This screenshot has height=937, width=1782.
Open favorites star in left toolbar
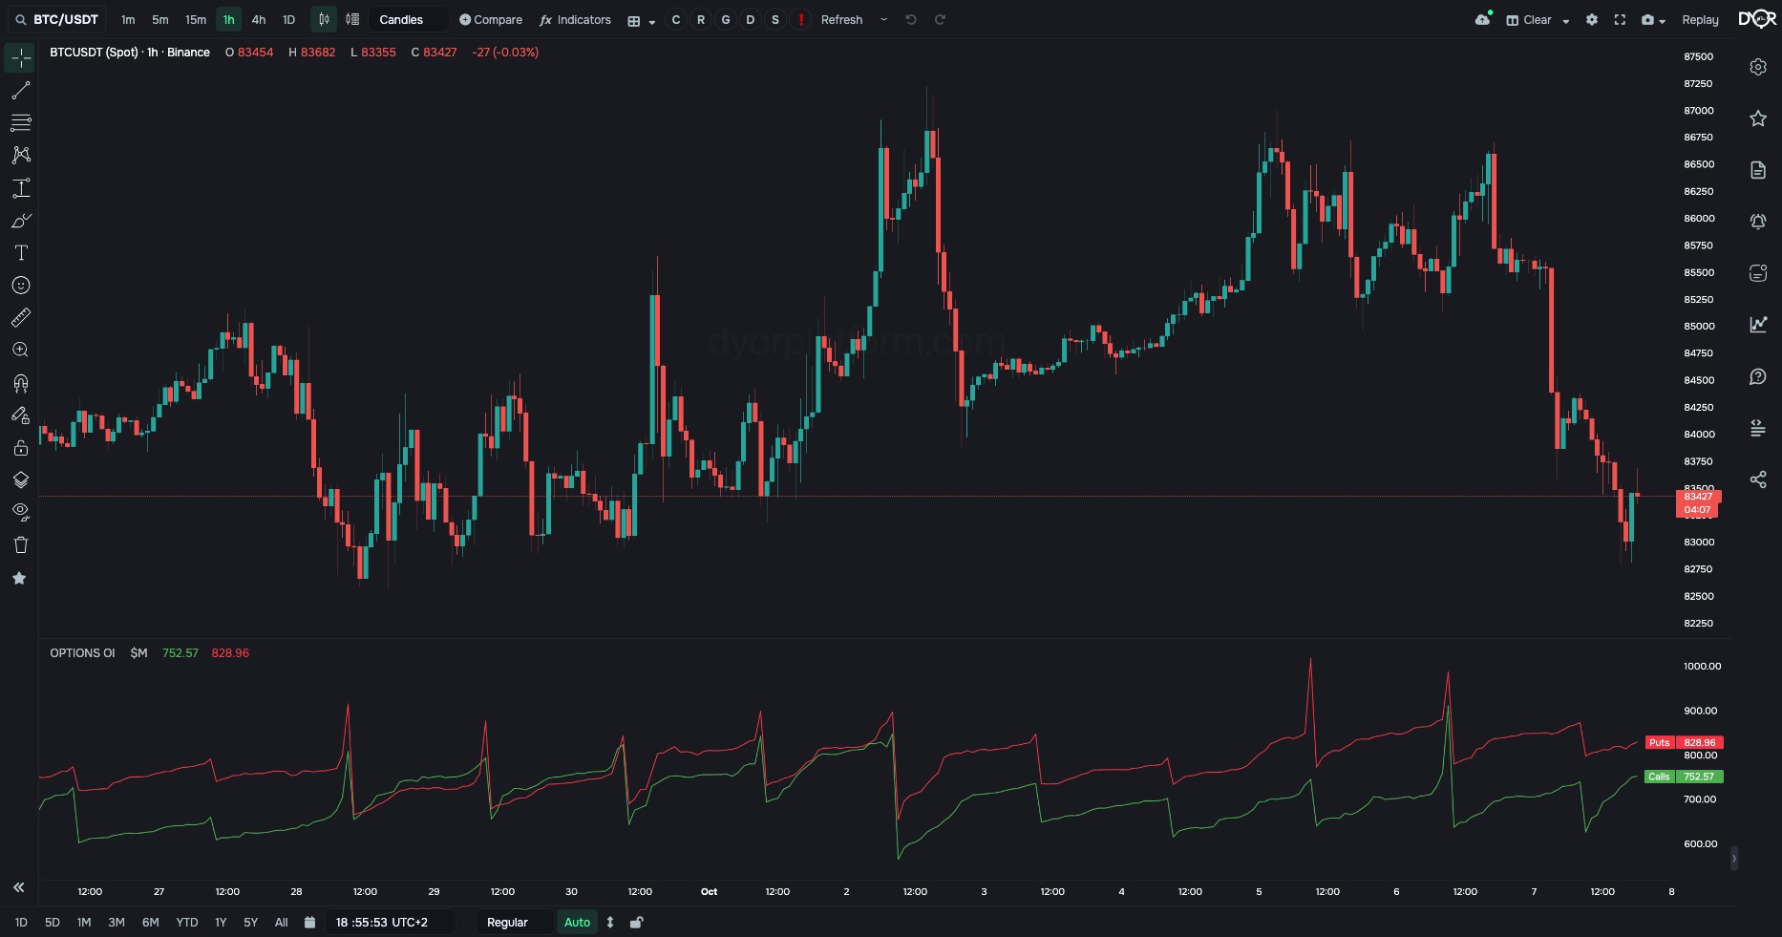tap(19, 578)
